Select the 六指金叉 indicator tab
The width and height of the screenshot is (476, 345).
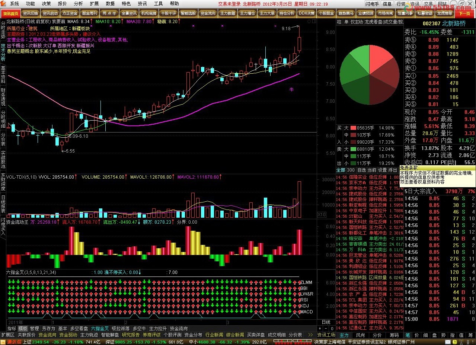(100, 329)
